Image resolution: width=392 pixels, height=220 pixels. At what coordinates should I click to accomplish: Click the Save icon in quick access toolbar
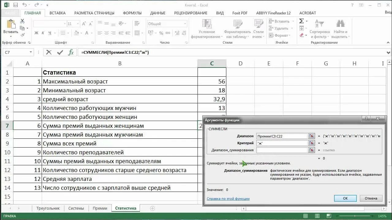click(x=16, y=5)
